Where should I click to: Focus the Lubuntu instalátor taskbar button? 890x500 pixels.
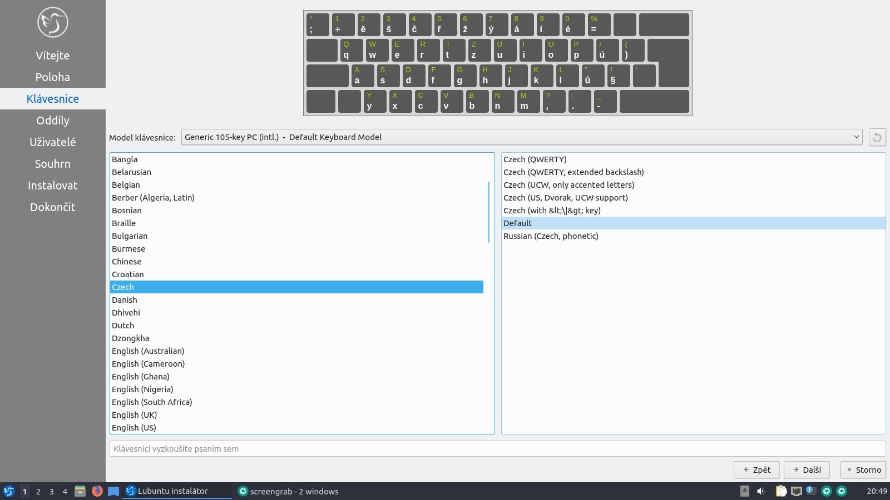pos(177,491)
